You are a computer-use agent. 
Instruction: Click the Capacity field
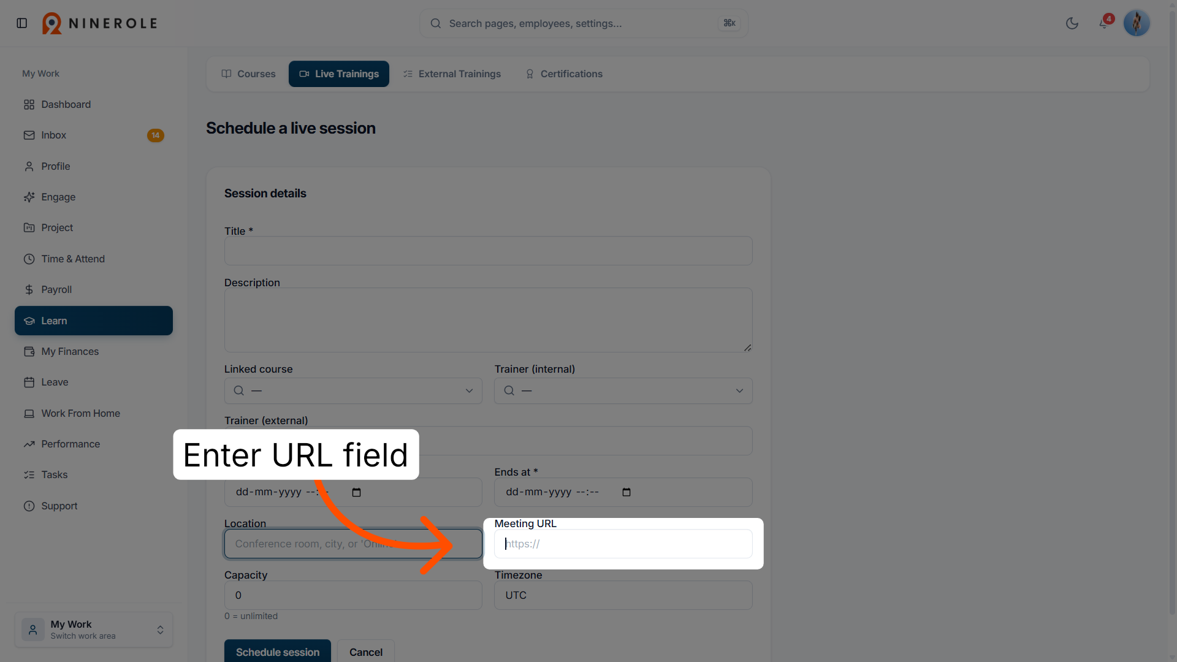[353, 595]
